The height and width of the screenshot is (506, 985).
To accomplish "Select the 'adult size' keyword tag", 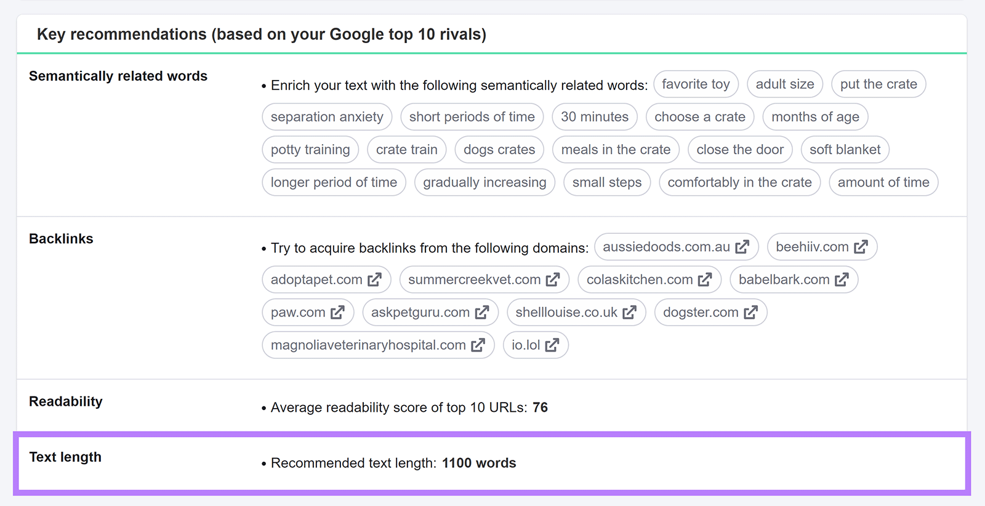I will pos(785,84).
